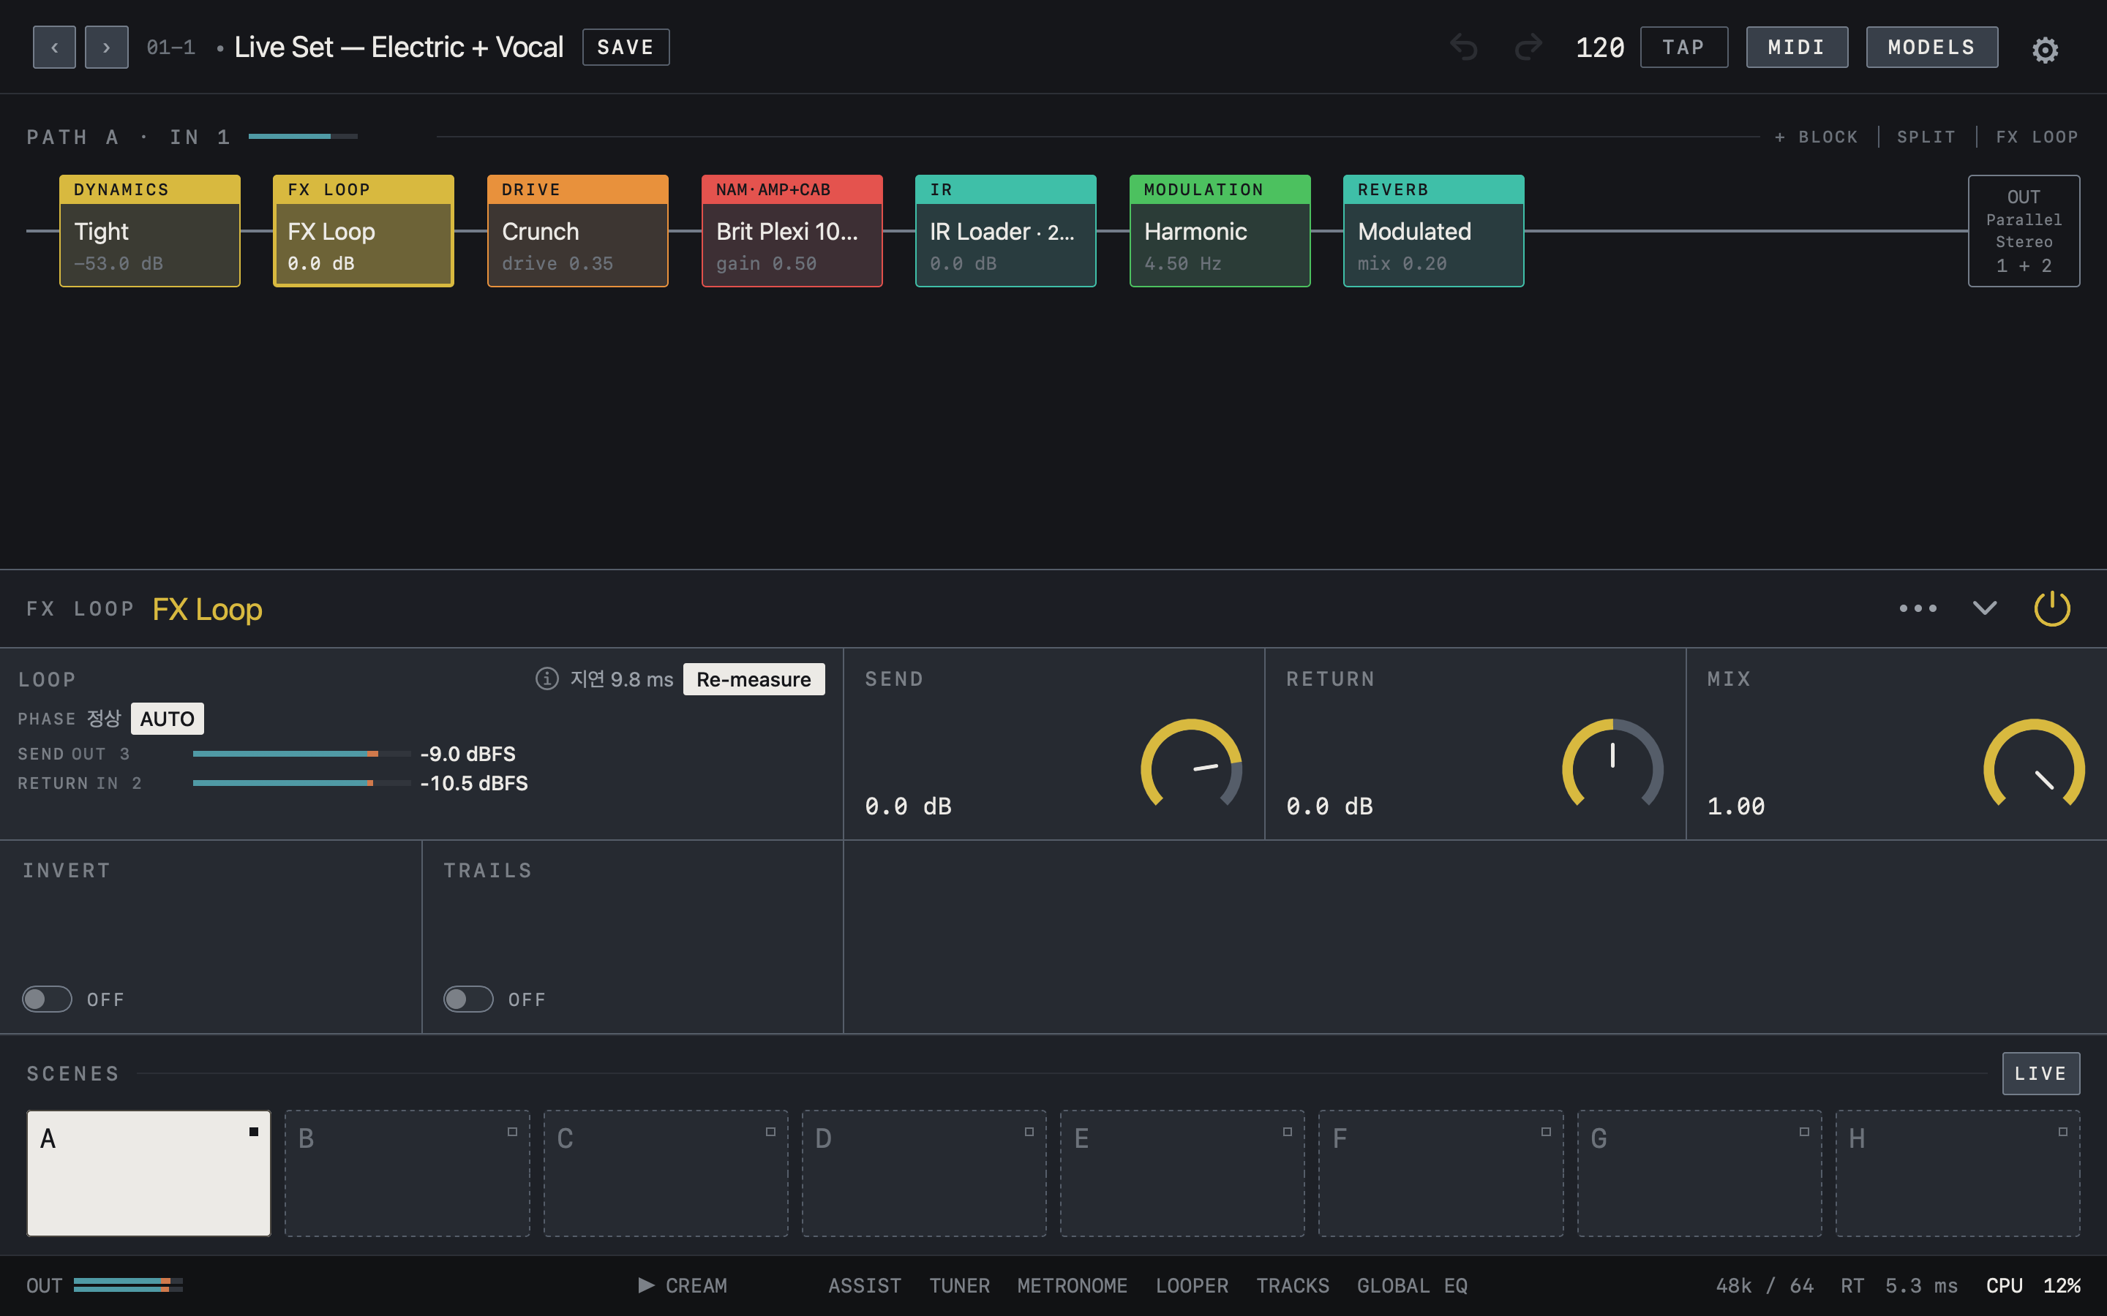Image resolution: width=2107 pixels, height=1316 pixels.
Task: Toggle phase AUTO mode
Action: point(167,719)
